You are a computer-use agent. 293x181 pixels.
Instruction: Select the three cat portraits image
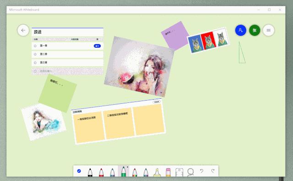(208, 40)
